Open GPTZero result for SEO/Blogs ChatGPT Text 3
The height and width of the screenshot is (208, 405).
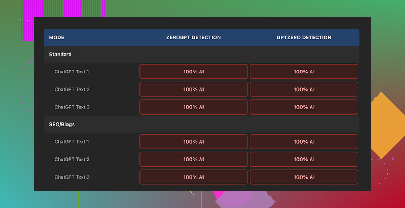click(x=304, y=177)
